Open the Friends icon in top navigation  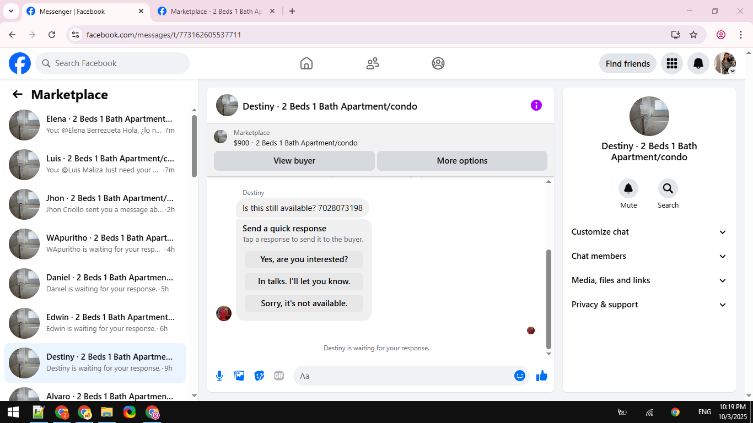coord(373,63)
